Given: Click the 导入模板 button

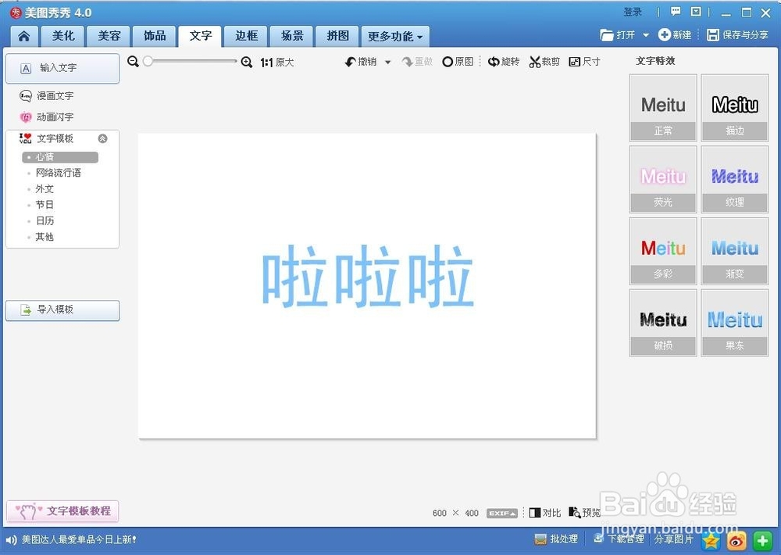Looking at the screenshot, I should click(x=62, y=310).
